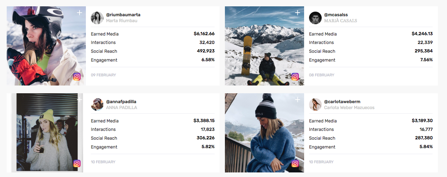Click Instagram icon on Marta Riumbau's post
Image resolution: width=447 pixels, height=177 pixels.
click(77, 77)
